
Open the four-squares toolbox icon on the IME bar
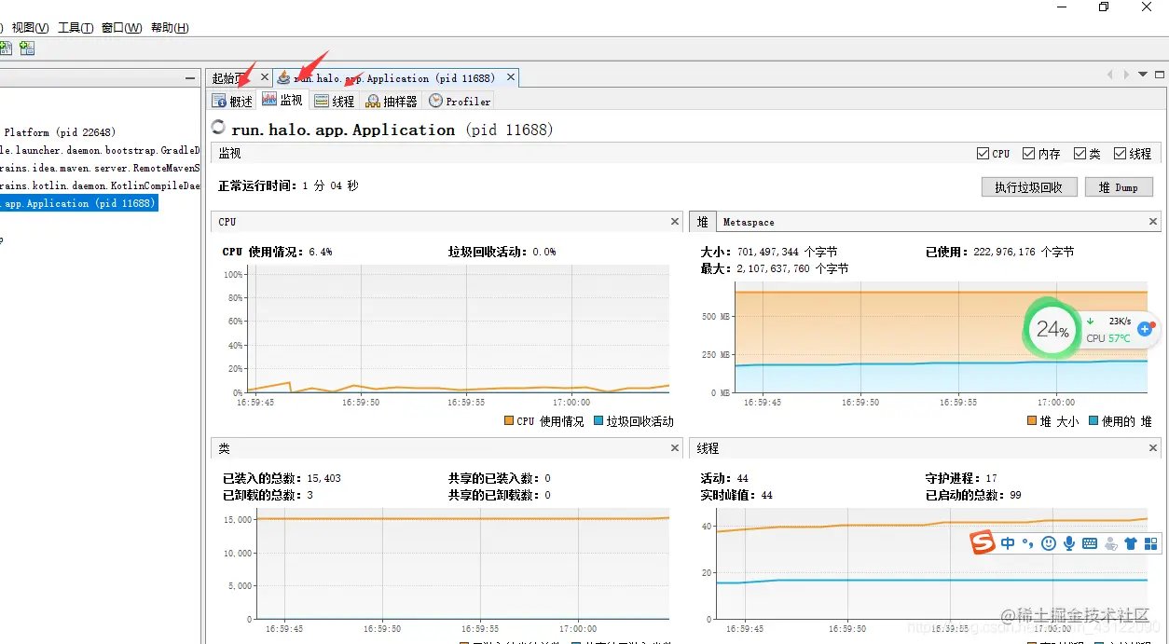point(1150,543)
